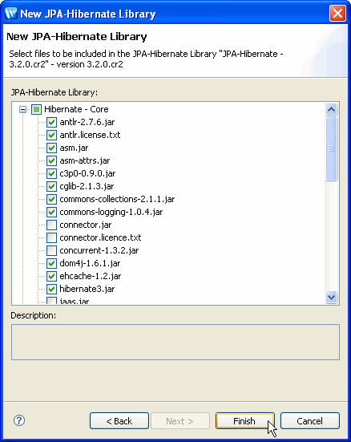Image resolution: width=351 pixels, height=442 pixels.
Task: Select hibernate3.jar file name
Action: (87, 289)
